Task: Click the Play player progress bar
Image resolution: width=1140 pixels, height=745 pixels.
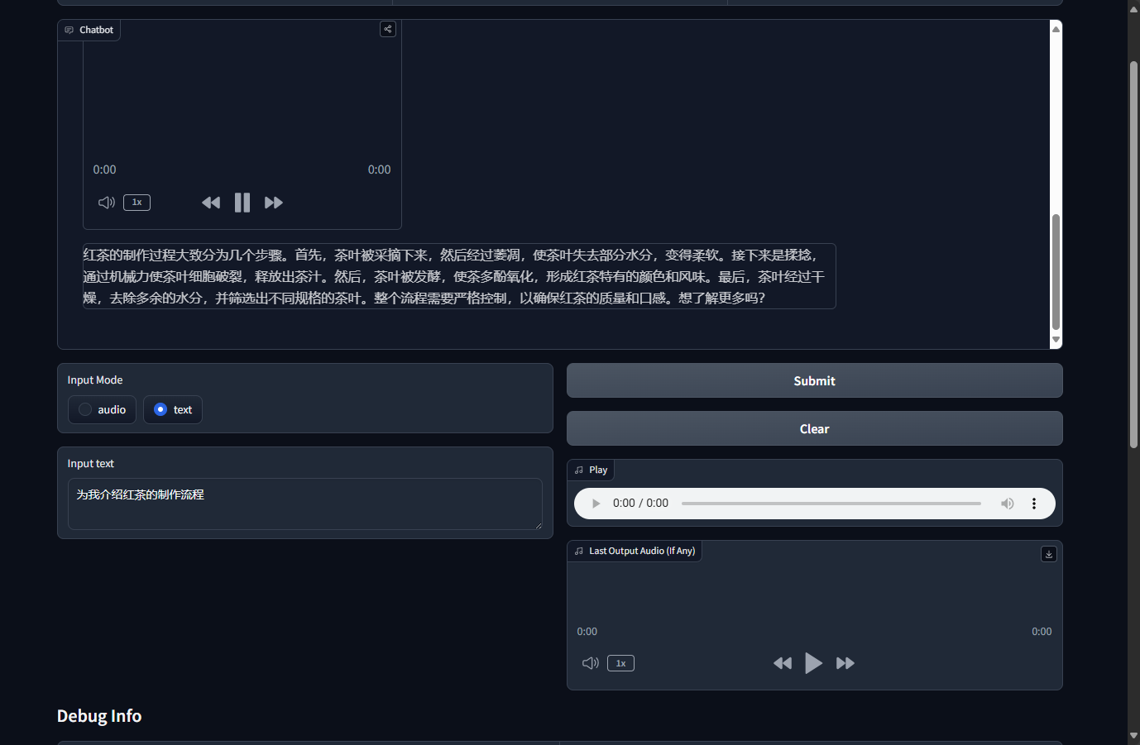Action: (x=831, y=504)
